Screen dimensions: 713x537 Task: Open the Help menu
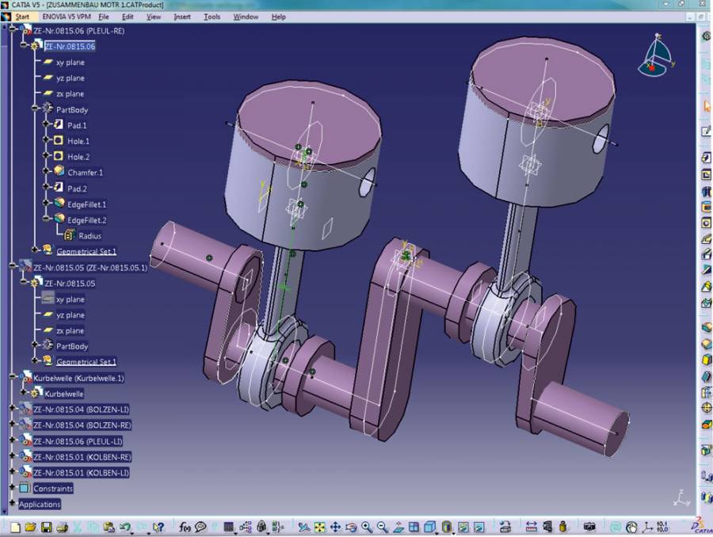278,17
